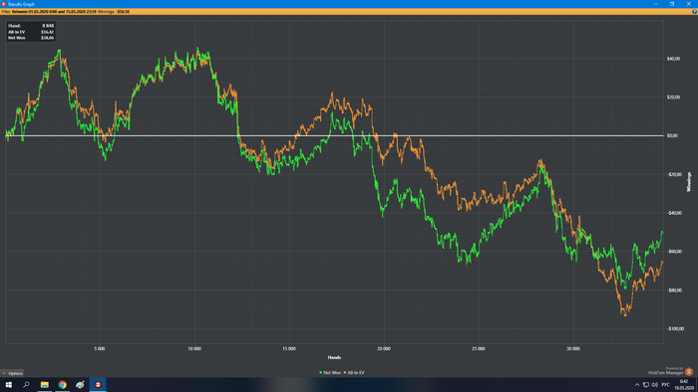This screenshot has width=698, height=392.
Task: Switch the РУС keyboard language indicator
Action: (665, 385)
